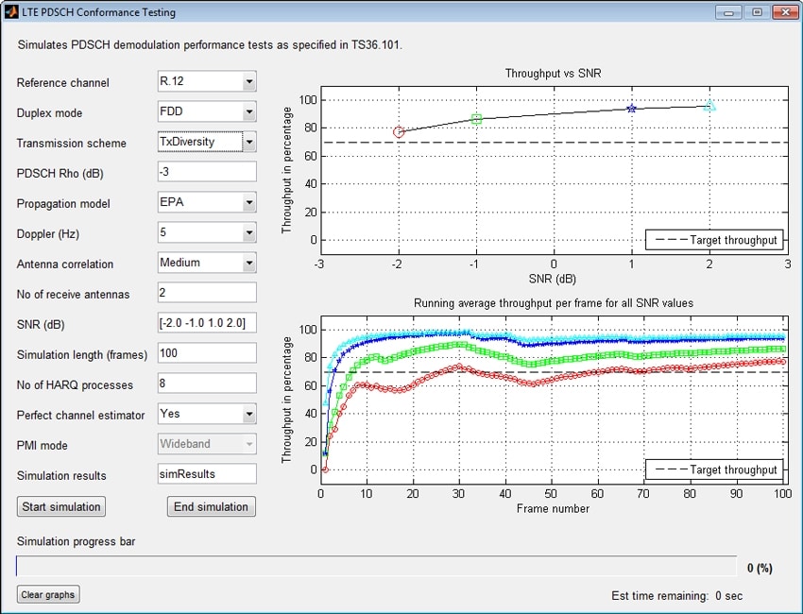The height and width of the screenshot is (614, 803).
Task: Click the blue star marker at 1 dB
Action: 631,109
